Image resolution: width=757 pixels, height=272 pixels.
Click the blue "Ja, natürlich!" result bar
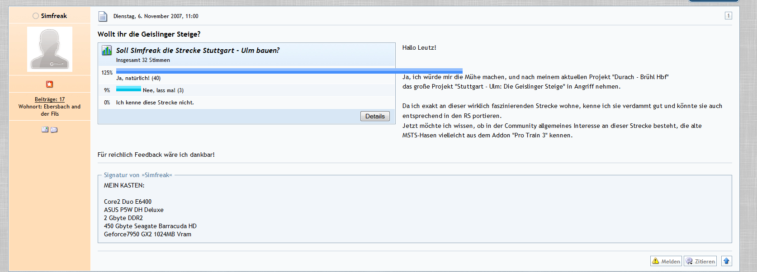(289, 71)
